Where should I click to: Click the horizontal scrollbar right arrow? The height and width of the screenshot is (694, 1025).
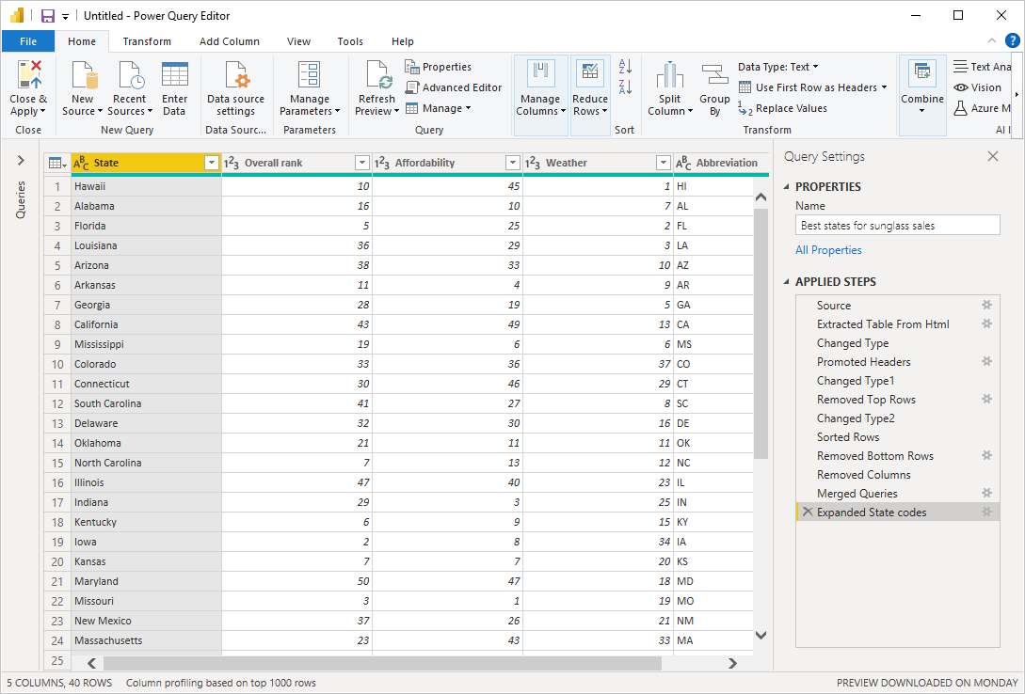click(733, 663)
